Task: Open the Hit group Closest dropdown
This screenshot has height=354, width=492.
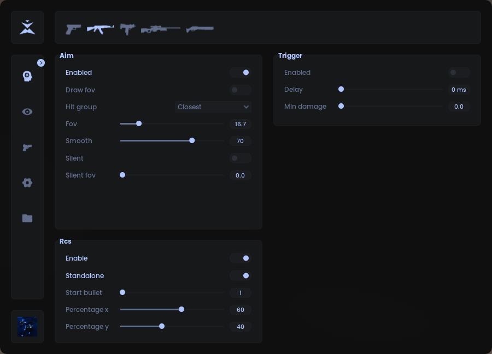Action: tap(213, 107)
